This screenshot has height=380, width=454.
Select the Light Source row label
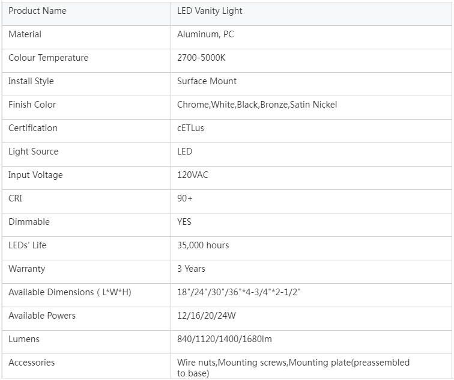tap(33, 152)
